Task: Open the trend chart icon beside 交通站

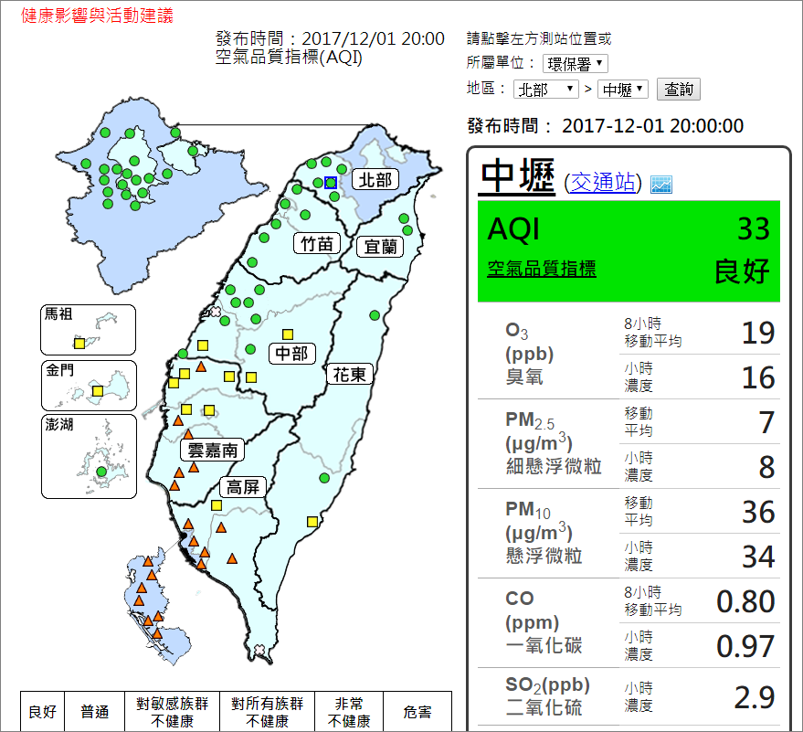Action: click(x=660, y=183)
